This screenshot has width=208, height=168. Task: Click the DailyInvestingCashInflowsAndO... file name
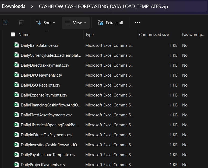pos(50,145)
